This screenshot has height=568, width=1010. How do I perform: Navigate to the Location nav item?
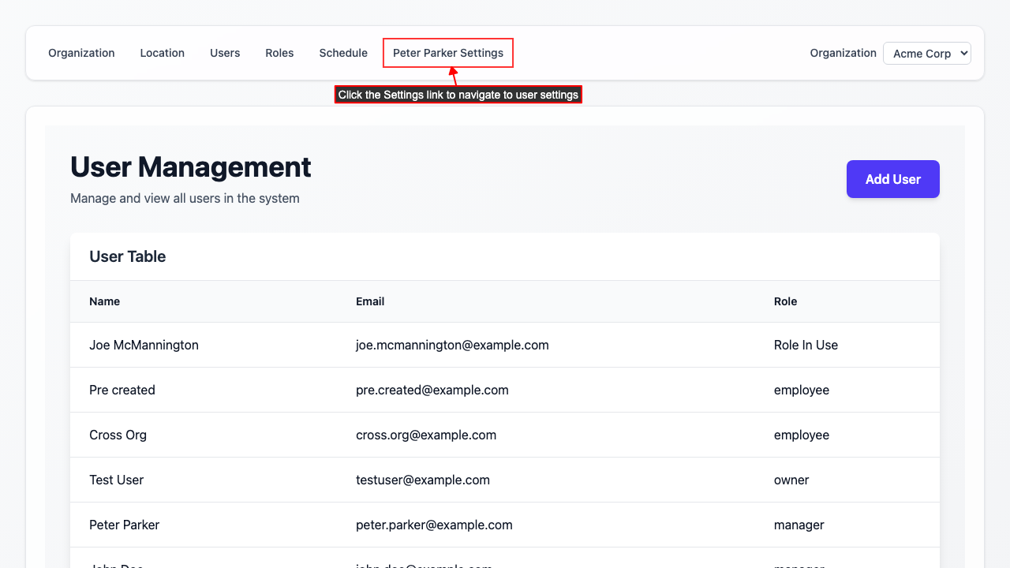[162, 53]
